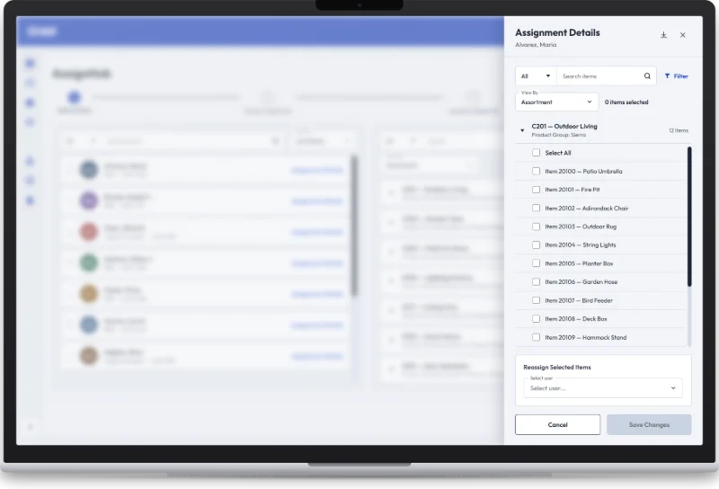Check the Select All checkbox
The image size is (719, 489).
coord(536,153)
